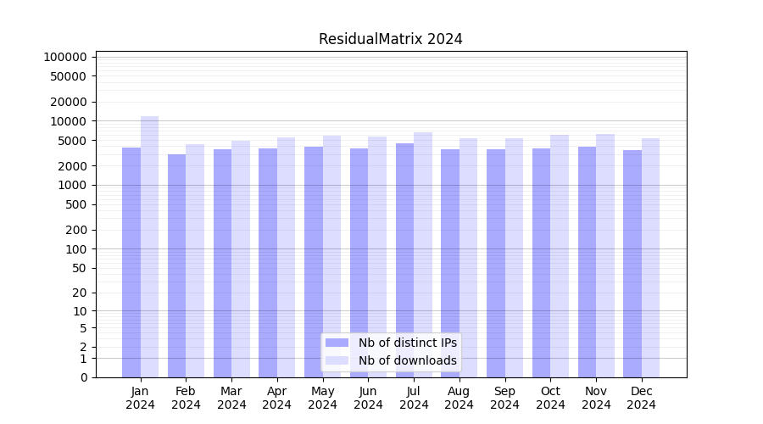Viewport: 763px width, 424px height.
Task: Select the Aug 2024 x-axis label
Action: tap(459, 398)
